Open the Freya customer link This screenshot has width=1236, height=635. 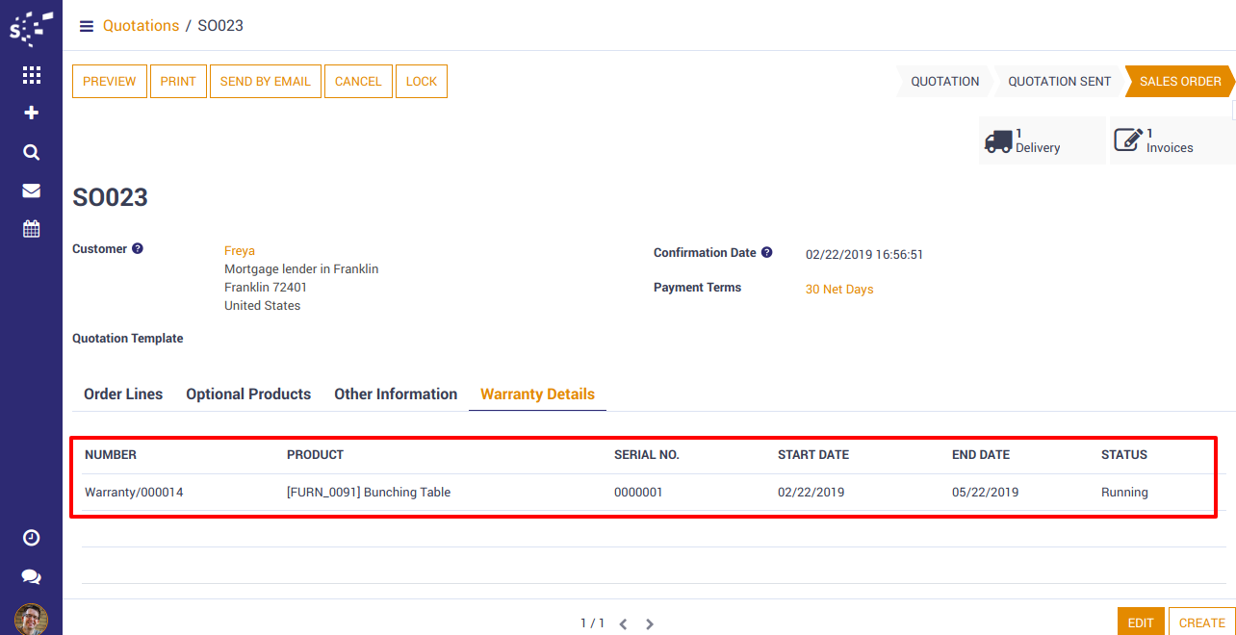click(240, 251)
